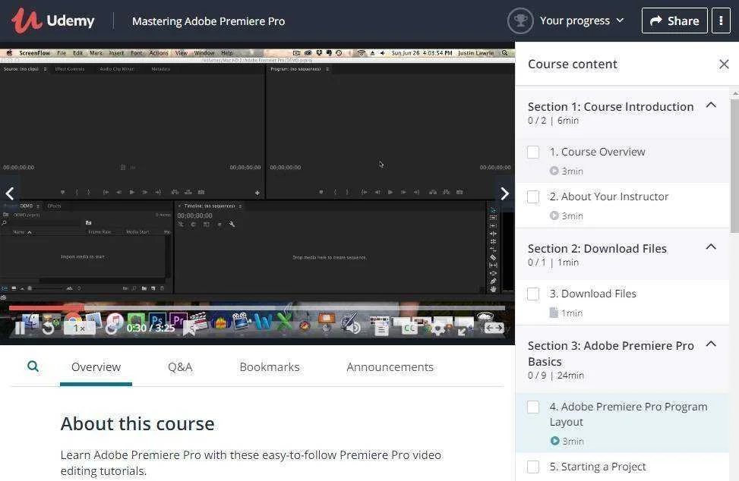
Task: Click the 0 / 9 | 24min text
Action: 556,376
